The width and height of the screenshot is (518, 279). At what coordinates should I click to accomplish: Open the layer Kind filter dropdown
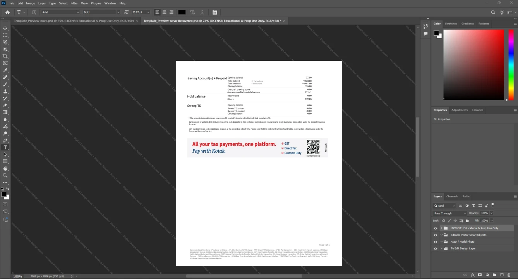click(x=444, y=206)
